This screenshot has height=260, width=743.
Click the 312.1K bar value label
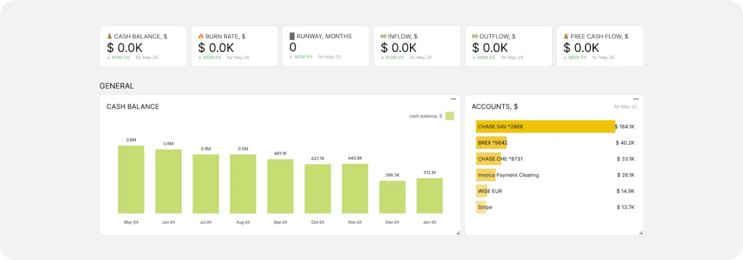[430, 172]
